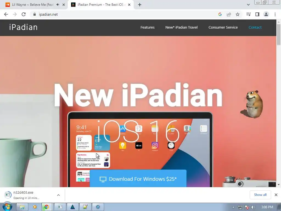Open a new browser tab
The image size is (281, 211).
pos(140,5)
